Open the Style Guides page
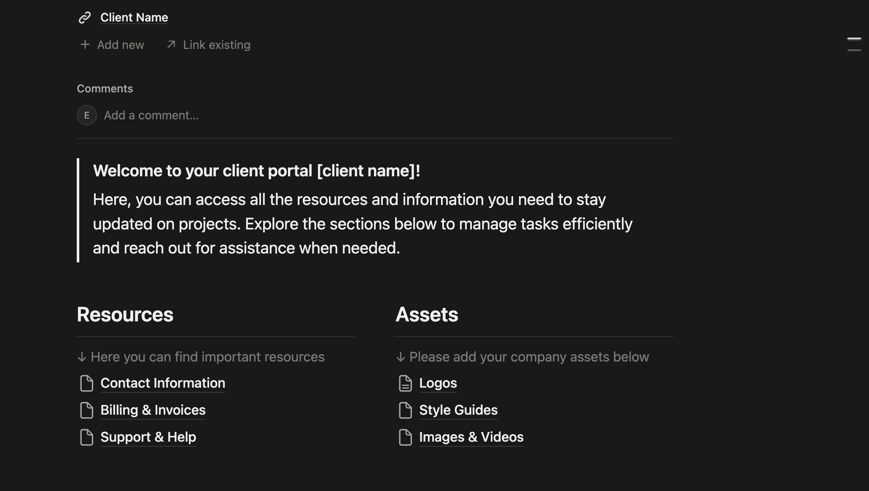Image resolution: width=869 pixels, height=491 pixels. coord(458,410)
